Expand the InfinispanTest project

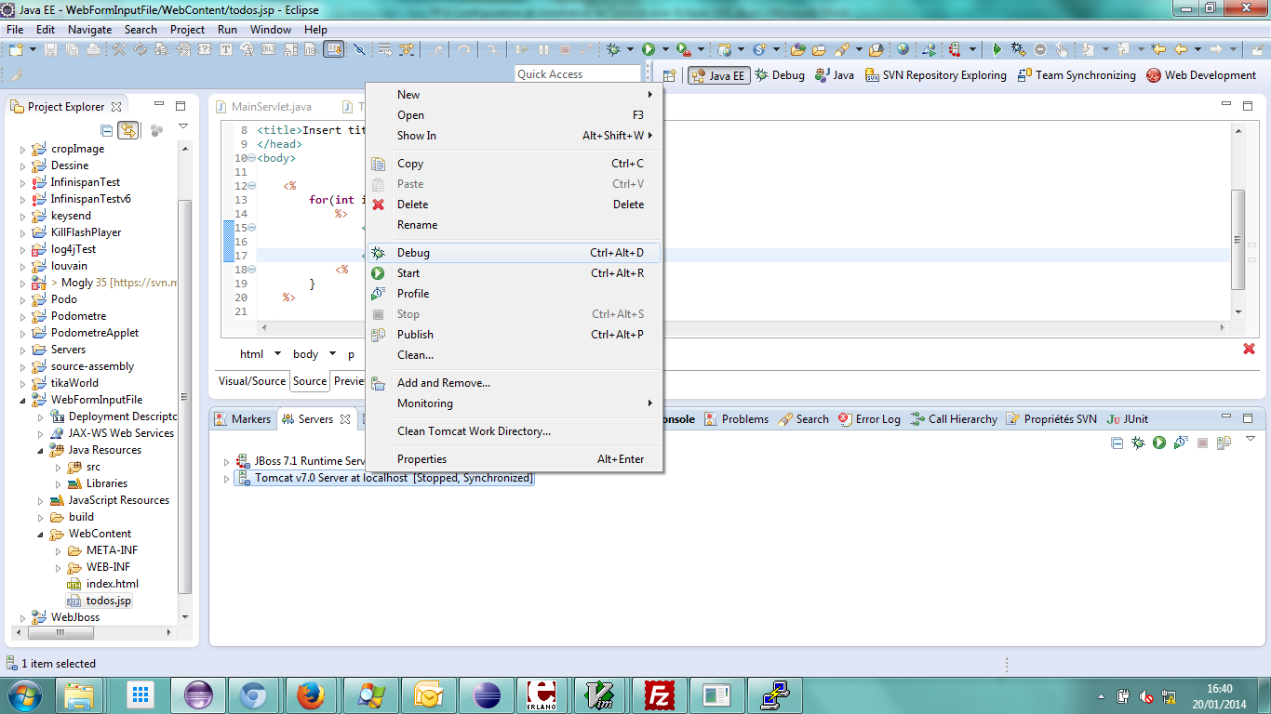(x=23, y=182)
